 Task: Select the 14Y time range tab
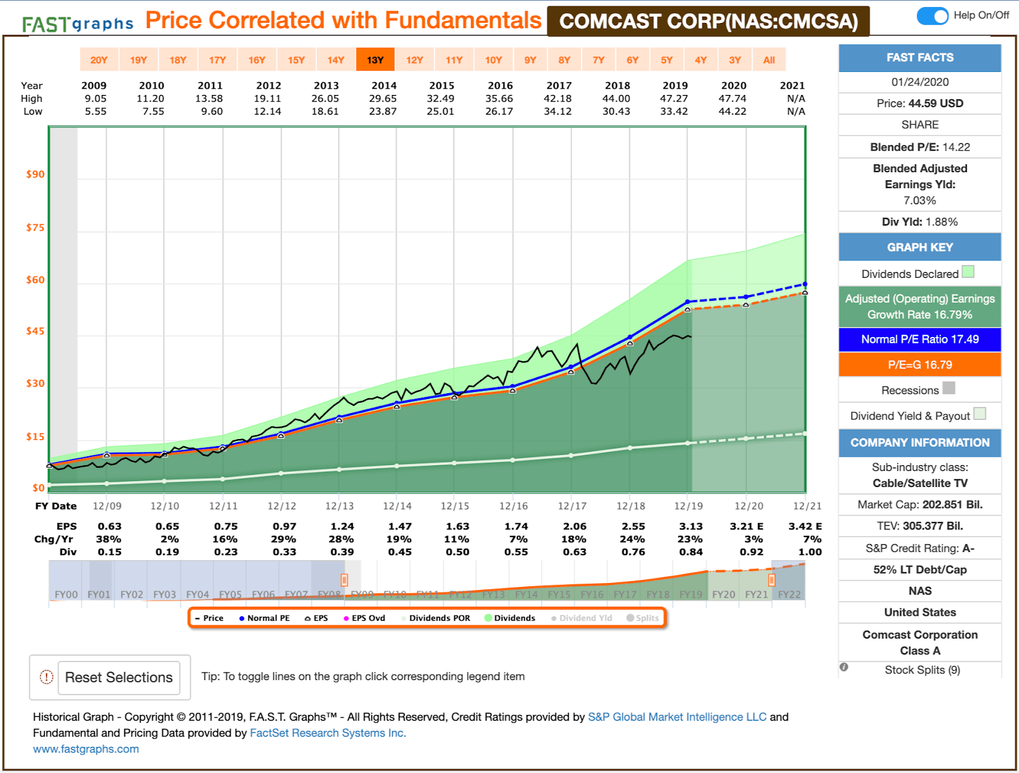tap(336, 60)
